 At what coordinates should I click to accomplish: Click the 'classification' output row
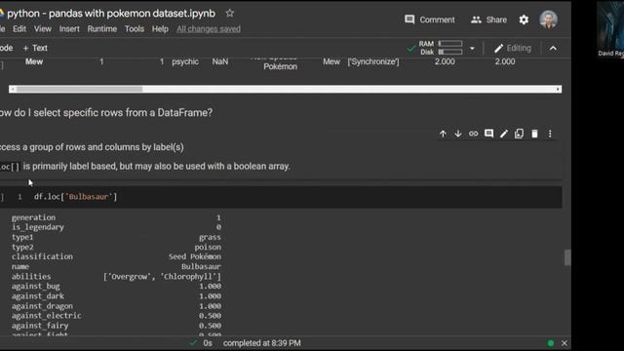click(x=116, y=256)
